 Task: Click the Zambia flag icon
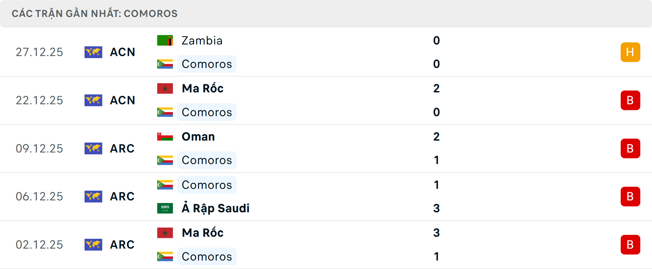165,40
